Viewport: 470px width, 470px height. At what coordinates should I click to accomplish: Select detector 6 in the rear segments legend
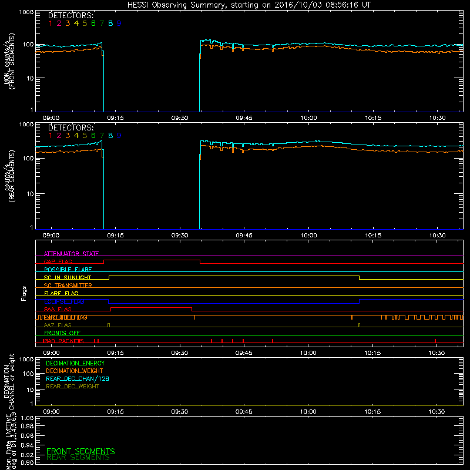click(93, 136)
